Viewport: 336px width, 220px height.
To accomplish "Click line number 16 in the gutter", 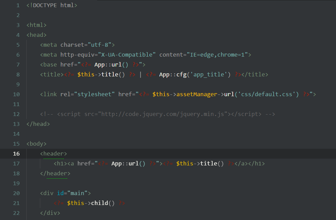I will 16,154.
